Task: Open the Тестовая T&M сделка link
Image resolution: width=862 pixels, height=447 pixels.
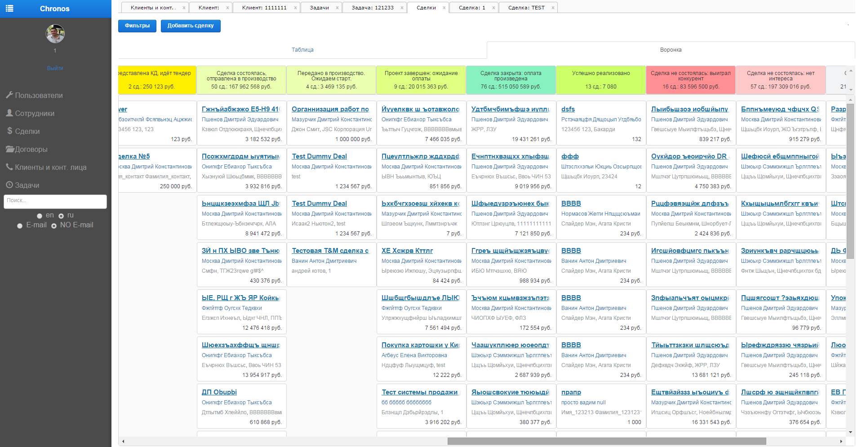Action: pyautogui.click(x=330, y=251)
